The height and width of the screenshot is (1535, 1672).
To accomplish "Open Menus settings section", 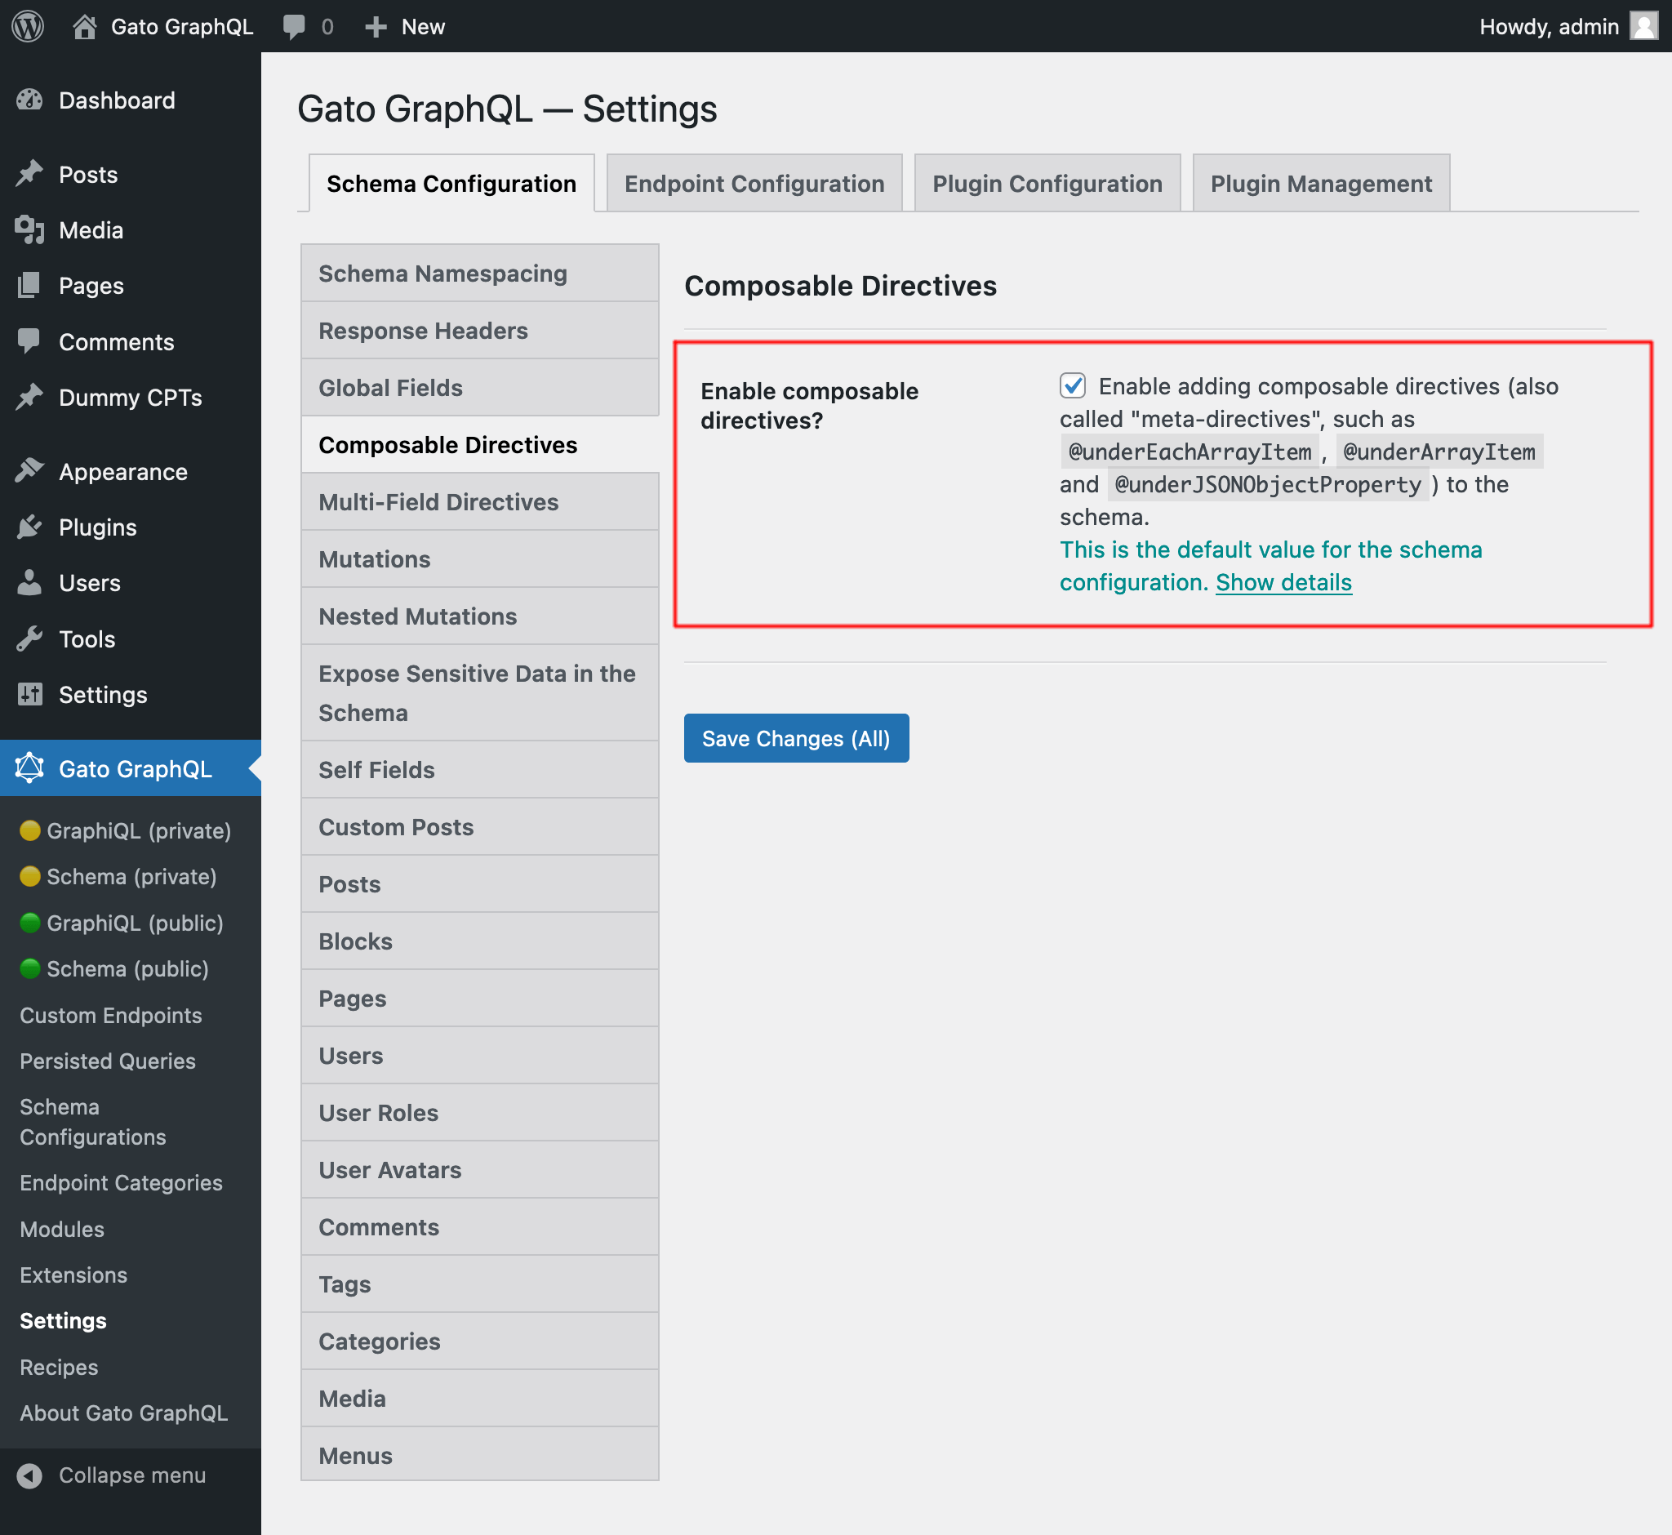I will click(480, 1455).
